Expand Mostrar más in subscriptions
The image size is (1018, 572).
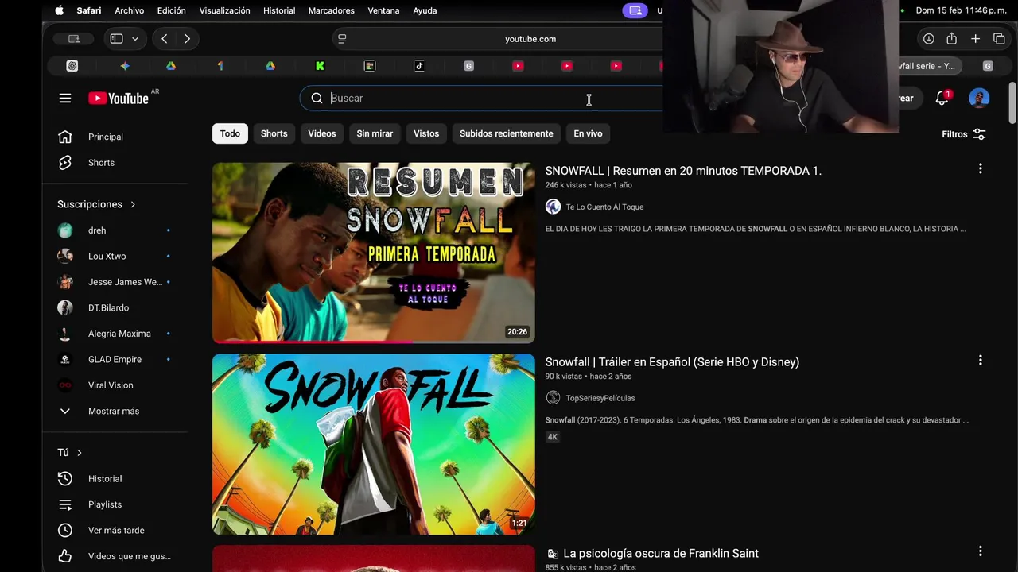pos(115,411)
